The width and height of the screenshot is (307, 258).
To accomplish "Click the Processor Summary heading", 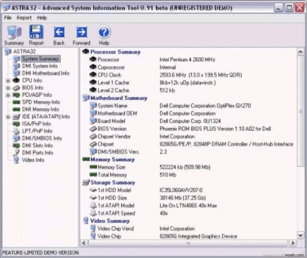I will [116, 52].
